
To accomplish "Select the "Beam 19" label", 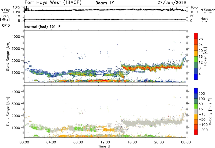I will coord(105,3).
